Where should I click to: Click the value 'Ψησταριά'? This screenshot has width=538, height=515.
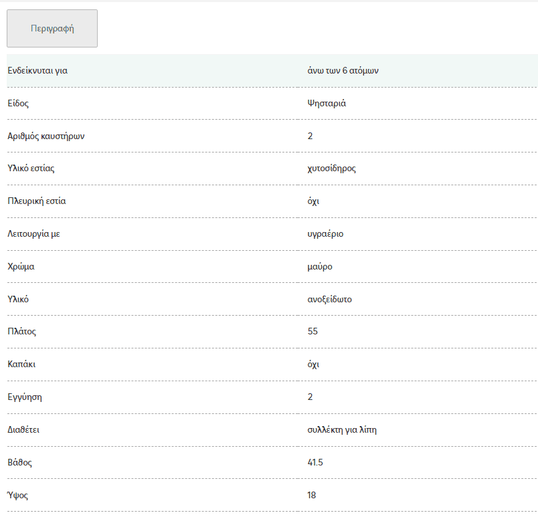327,104
